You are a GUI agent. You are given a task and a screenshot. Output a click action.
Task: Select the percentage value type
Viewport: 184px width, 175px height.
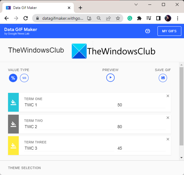13,78
